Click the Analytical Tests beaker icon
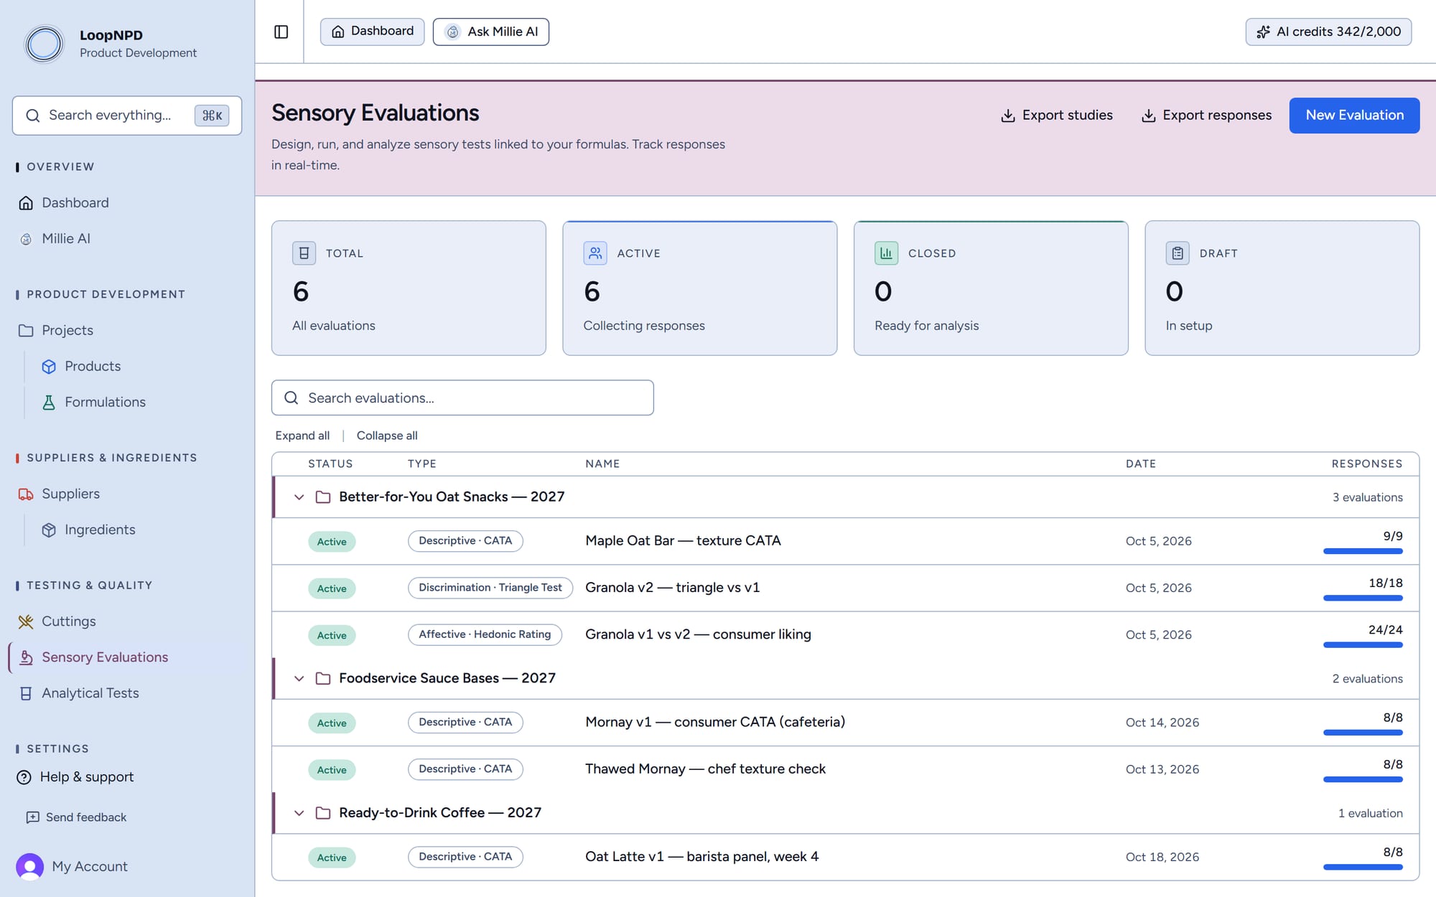The image size is (1436, 897). tap(26, 693)
